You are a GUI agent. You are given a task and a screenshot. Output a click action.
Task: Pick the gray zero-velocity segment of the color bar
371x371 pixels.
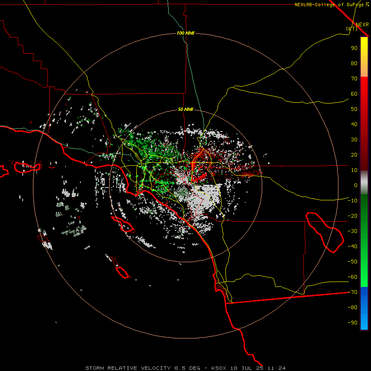(x=364, y=183)
